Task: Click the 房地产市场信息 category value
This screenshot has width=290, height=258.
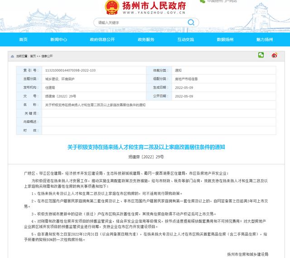Action: [x=186, y=79]
